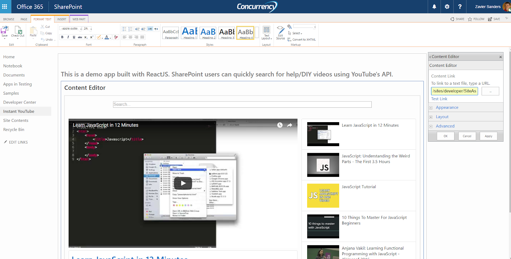Set right-to-left text direction
The image size is (511, 259).
pyautogui.click(x=156, y=29)
